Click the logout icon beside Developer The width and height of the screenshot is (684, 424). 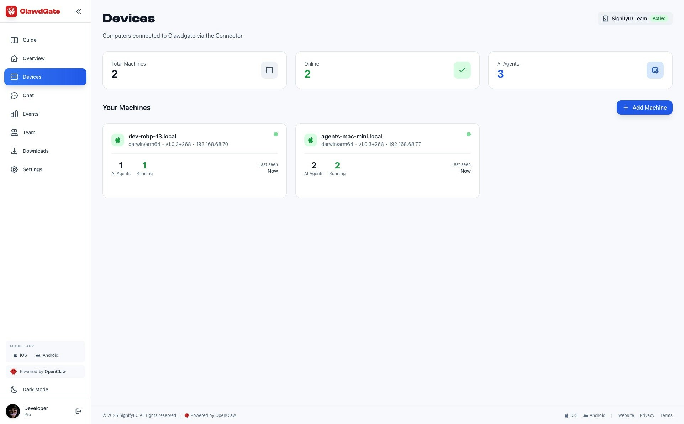[x=79, y=411]
